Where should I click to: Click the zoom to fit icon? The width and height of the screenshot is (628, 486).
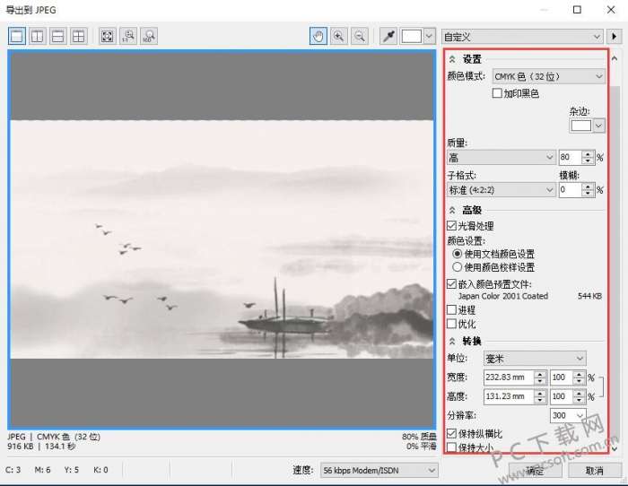click(108, 37)
